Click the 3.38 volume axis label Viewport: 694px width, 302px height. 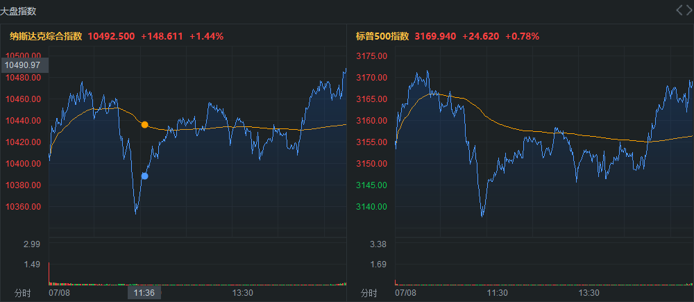tap(378, 244)
